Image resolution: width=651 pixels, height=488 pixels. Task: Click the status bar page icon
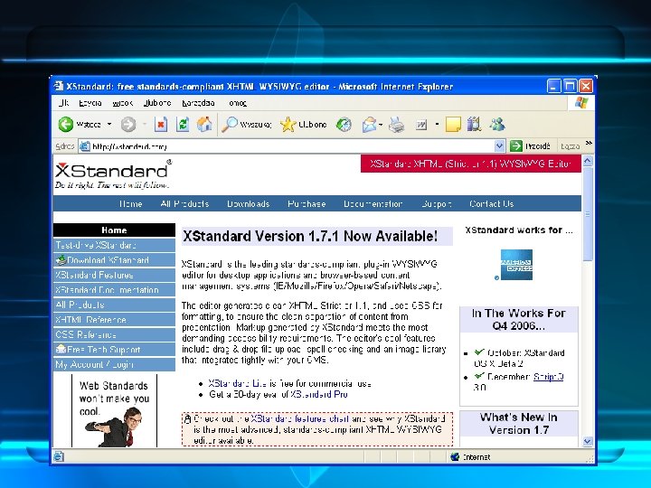coord(59,456)
